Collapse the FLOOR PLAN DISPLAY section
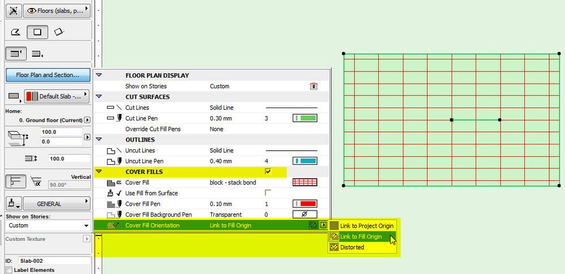 point(99,75)
